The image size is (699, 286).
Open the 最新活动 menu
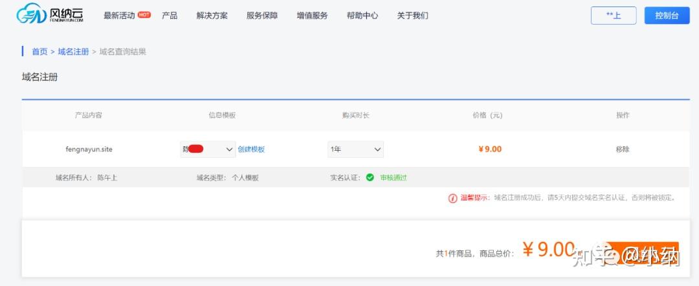coord(120,16)
